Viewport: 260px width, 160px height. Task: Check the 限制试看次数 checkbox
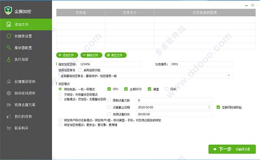pyautogui.click(x=109, y=100)
